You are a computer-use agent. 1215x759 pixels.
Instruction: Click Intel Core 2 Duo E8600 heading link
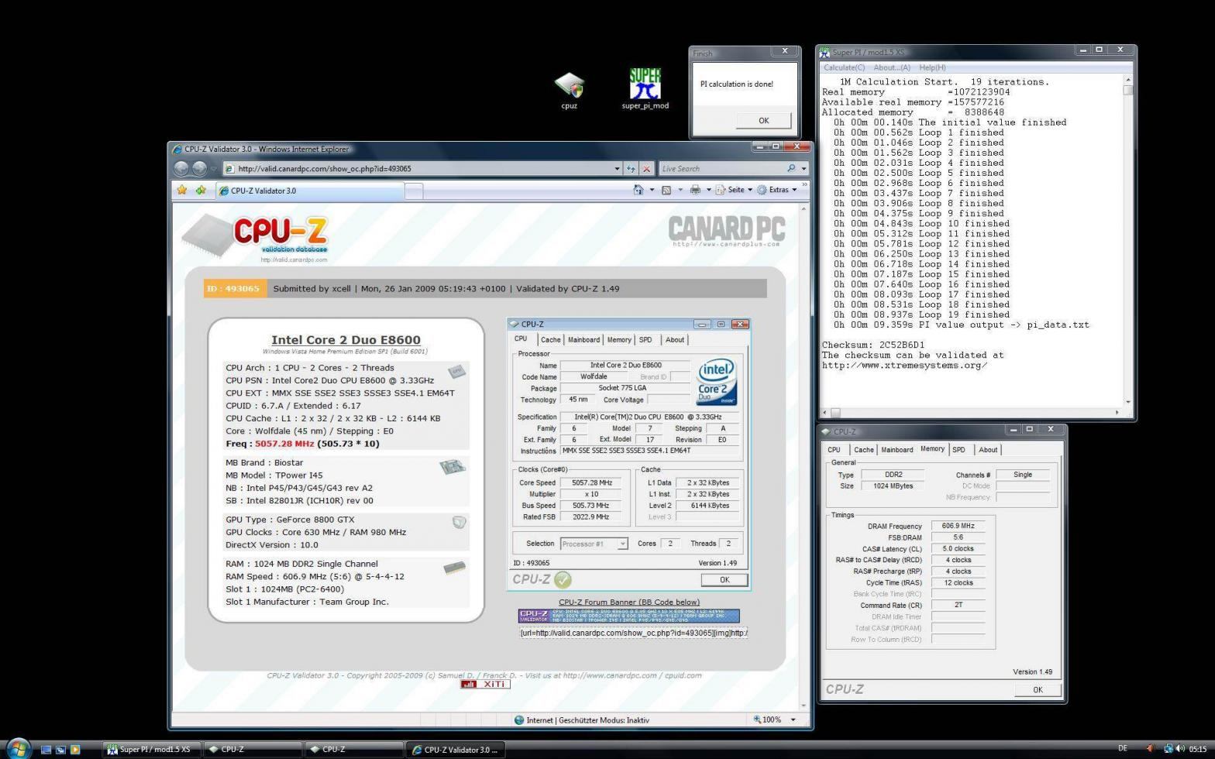click(x=346, y=340)
